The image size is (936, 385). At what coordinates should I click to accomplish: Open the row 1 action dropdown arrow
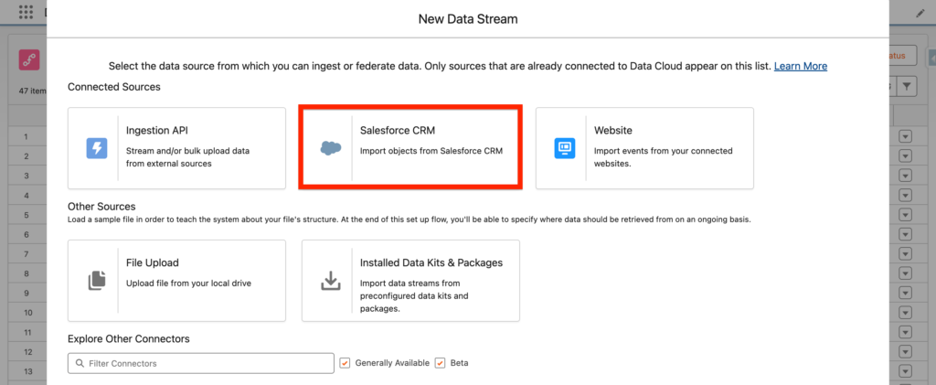(906, 136)
